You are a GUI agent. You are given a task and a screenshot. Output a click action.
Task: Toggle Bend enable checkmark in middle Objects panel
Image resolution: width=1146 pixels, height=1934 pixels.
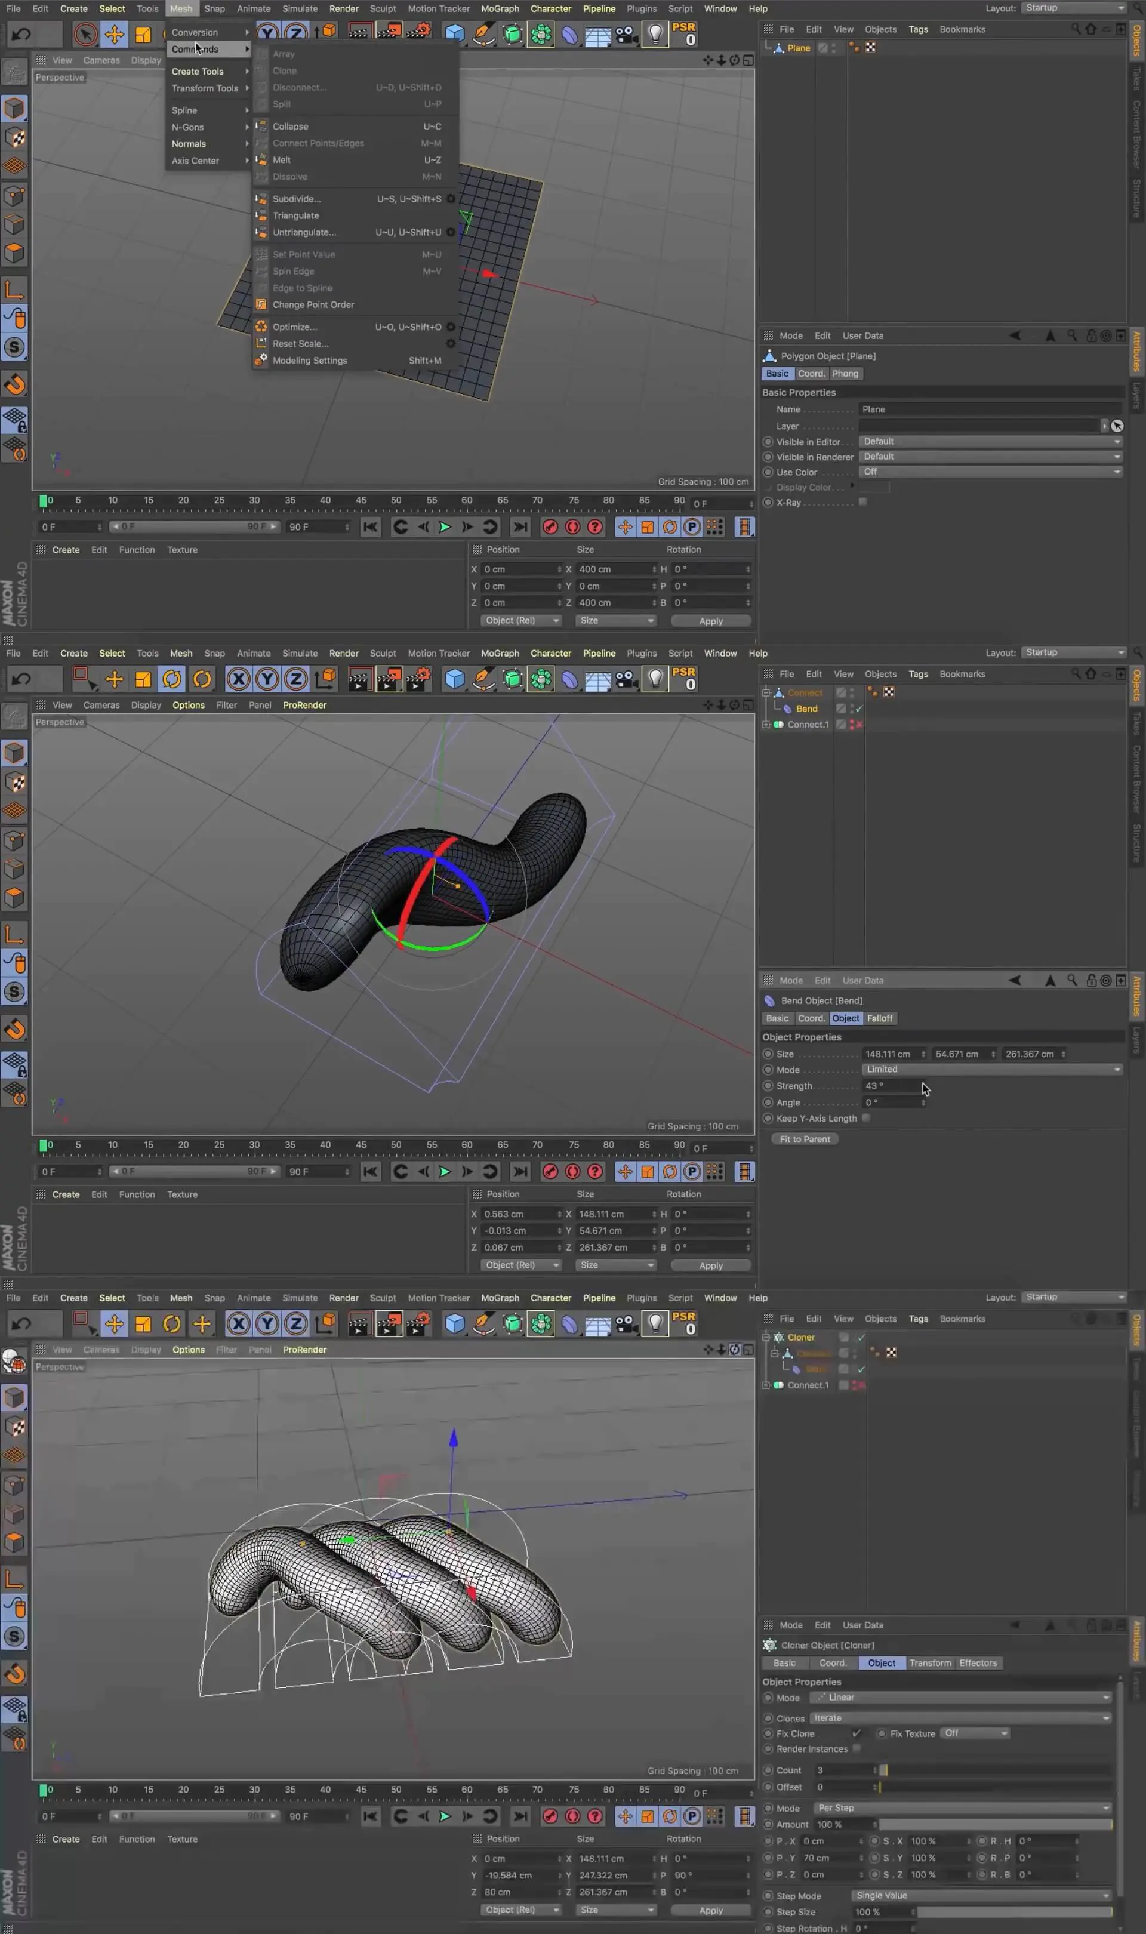[x=859, y=709]
